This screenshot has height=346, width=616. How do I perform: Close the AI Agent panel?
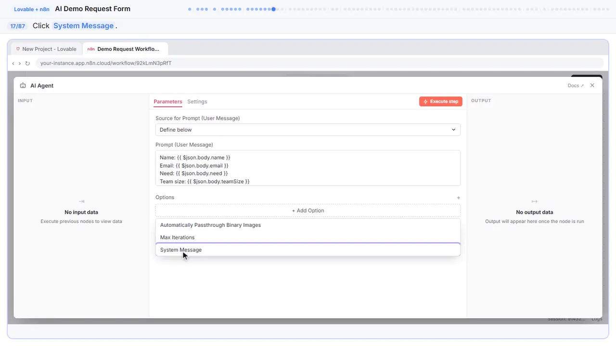(592, 86)
